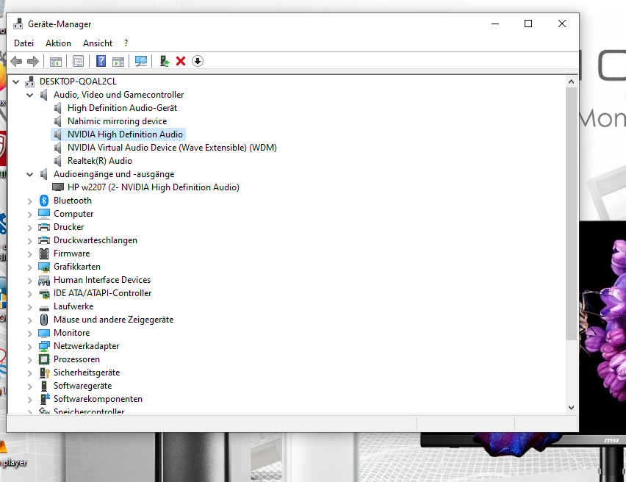Click the Grafikkarten display adapter icon

tap(44, 267)
